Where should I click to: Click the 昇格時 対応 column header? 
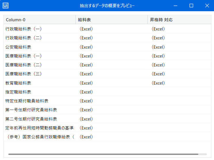tap(179, 20)
